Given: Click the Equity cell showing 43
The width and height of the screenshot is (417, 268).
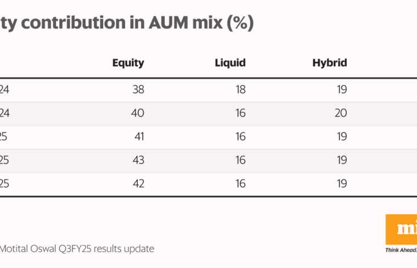Looking at the screenshot, I should click(138, 160).
